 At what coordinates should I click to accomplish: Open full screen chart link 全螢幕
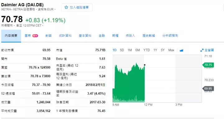click(209, 50)
